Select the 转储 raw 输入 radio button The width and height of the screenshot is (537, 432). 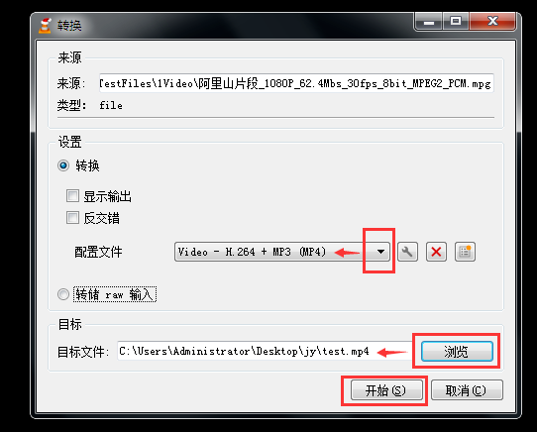tap(63, 294)
